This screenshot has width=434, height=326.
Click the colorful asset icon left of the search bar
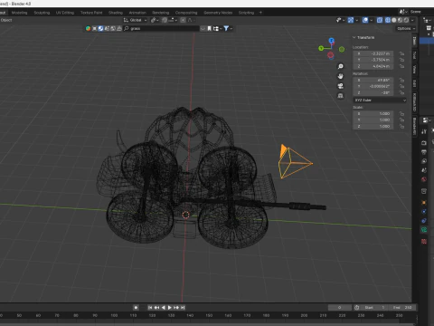tap(88, 28)
